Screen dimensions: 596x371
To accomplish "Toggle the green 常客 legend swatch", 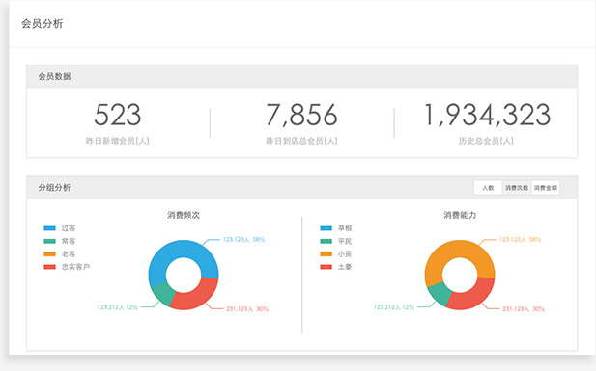I will click(x=50, y=241).
